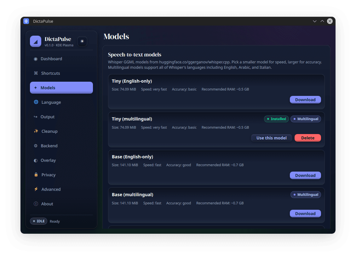Click Use this model for Tiny multilingual
The image size is (356, 258).
tap(271, 138)
